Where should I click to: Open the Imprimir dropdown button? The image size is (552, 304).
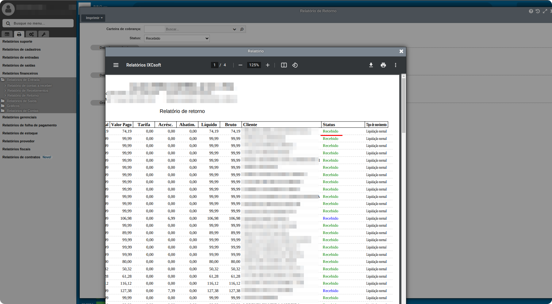[93, 18]
